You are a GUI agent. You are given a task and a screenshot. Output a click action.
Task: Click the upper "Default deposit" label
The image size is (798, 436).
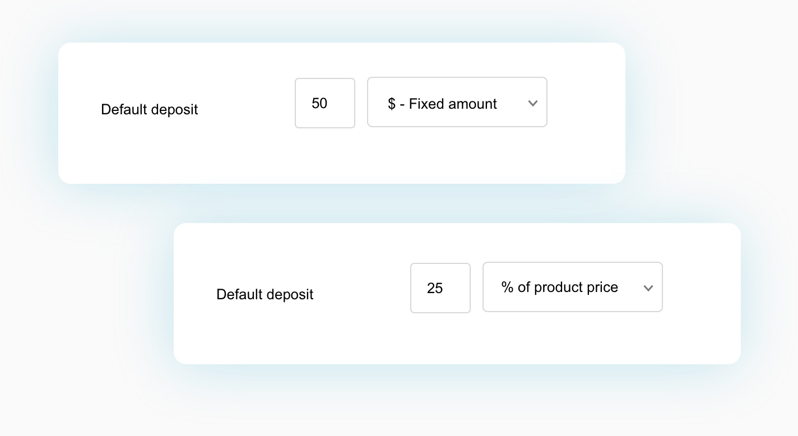point(149,109)
